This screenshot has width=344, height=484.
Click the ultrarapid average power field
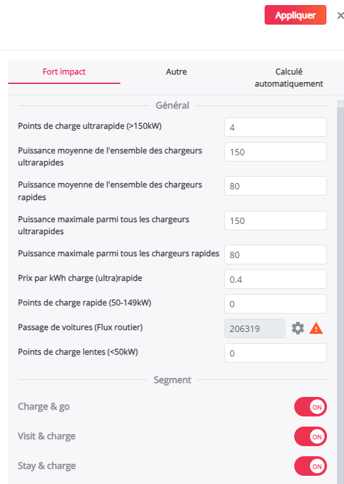tap(275, 152)
